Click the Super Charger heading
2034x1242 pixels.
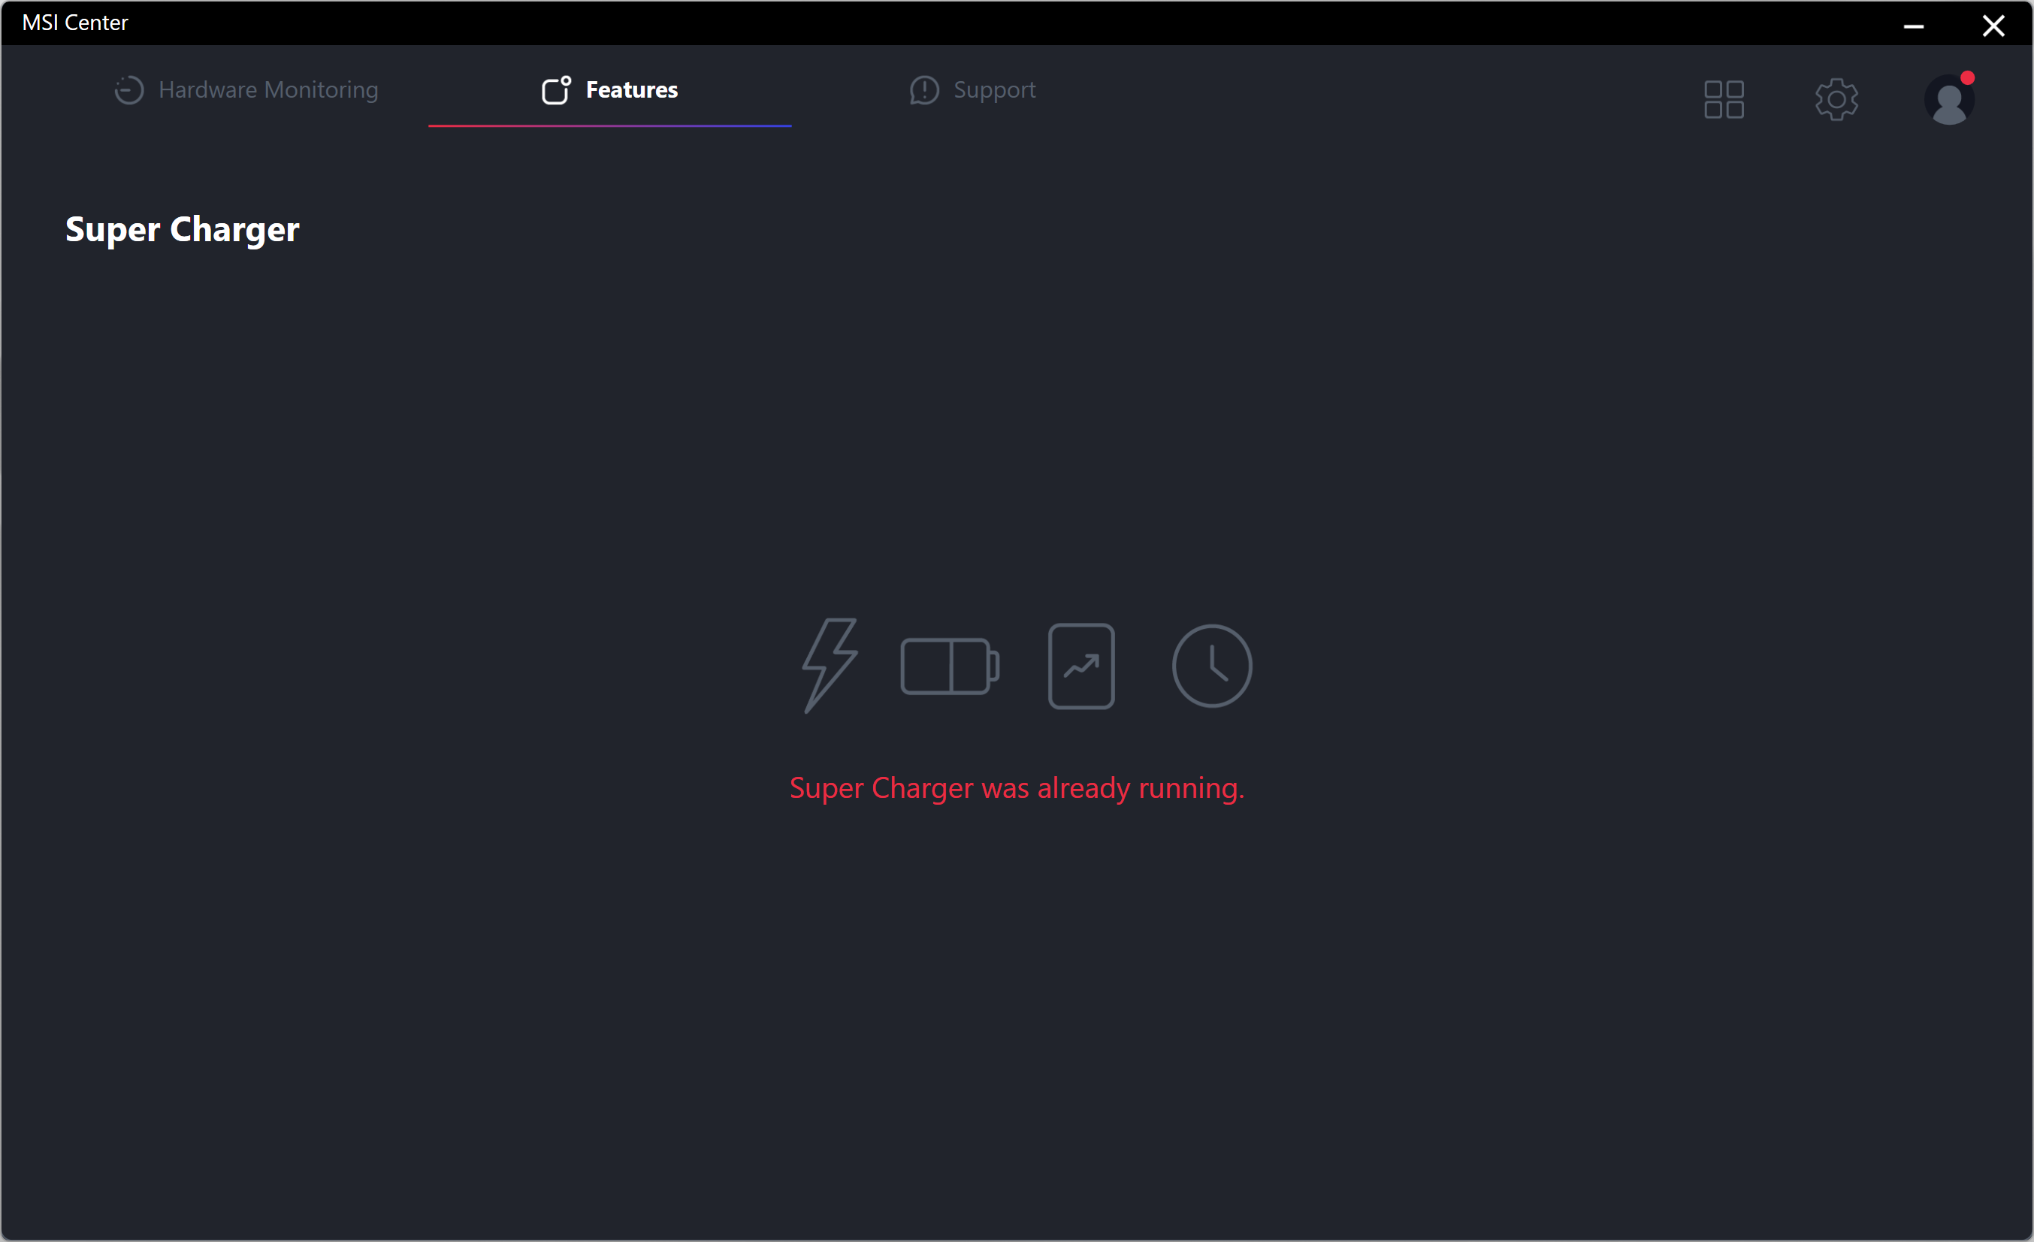point(182,229)
